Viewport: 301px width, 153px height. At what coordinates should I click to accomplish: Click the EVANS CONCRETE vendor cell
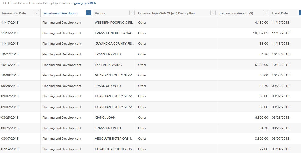114,33
